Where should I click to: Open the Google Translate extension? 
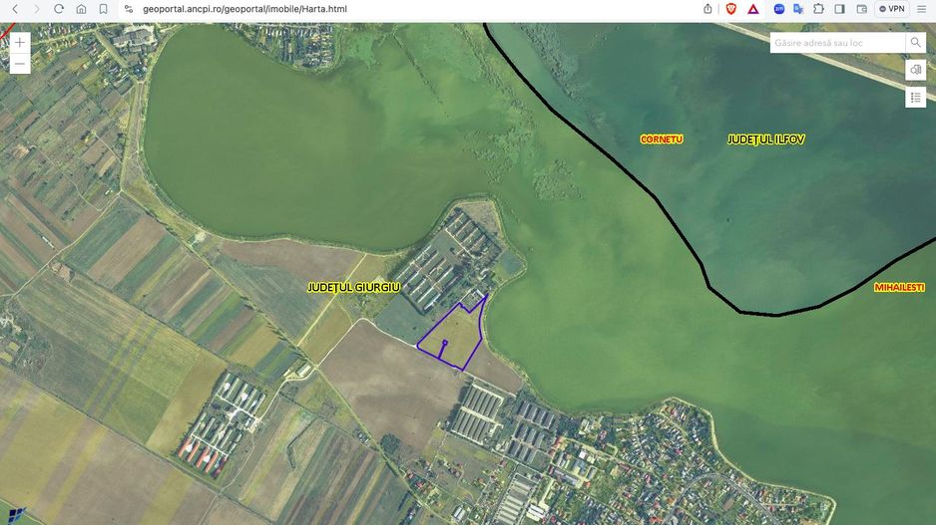click(798, 9)
